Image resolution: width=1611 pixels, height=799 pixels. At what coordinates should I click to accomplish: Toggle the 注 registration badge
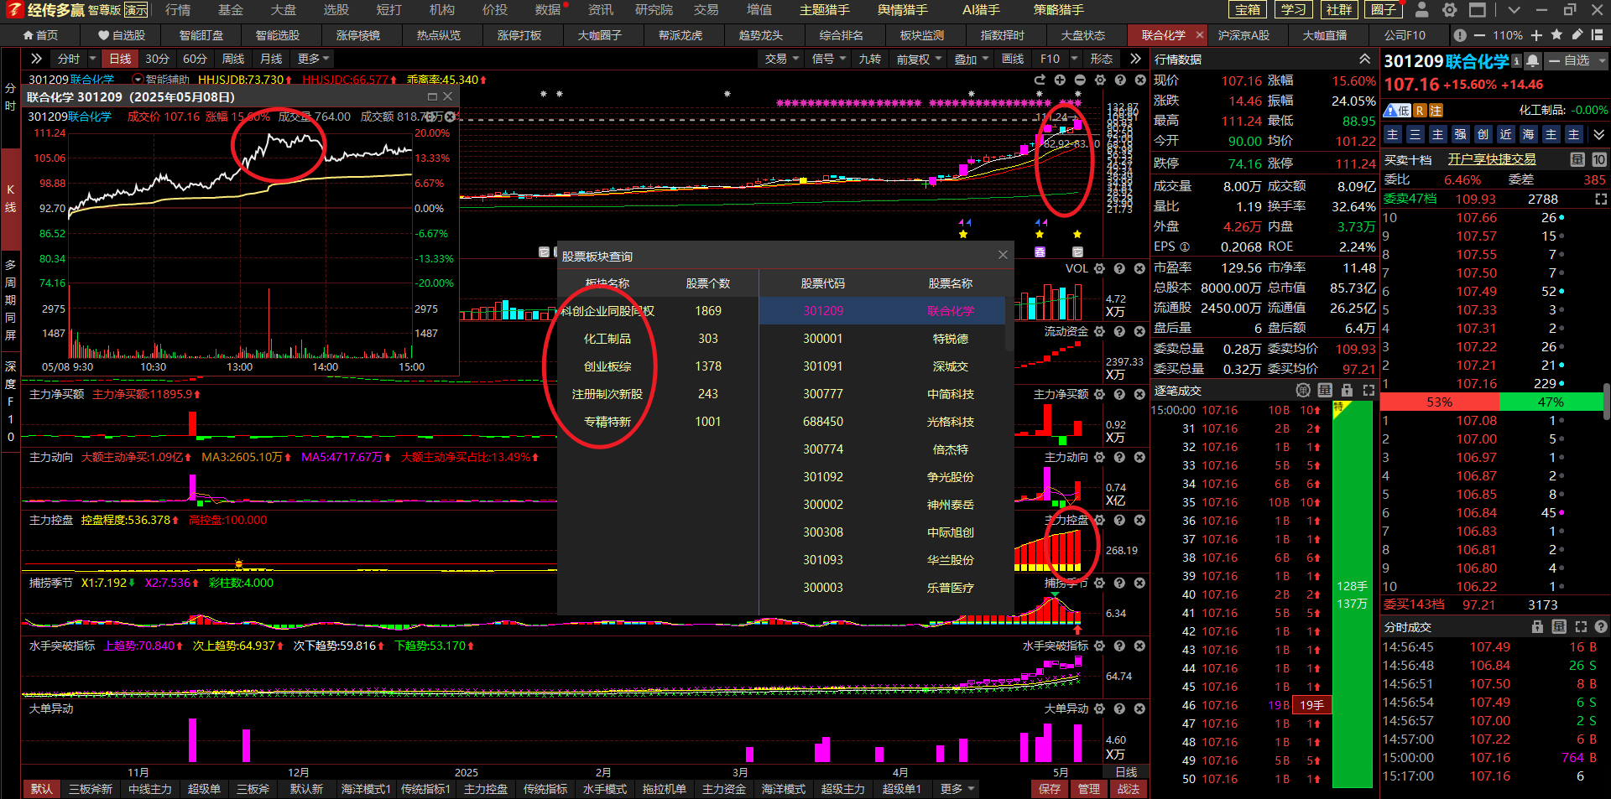coord(1436,111)
